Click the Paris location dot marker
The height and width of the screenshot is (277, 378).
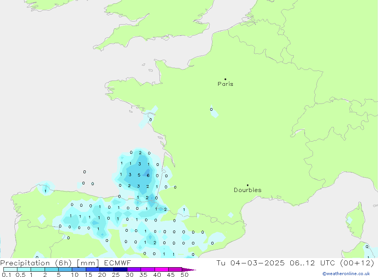(225, 79)
